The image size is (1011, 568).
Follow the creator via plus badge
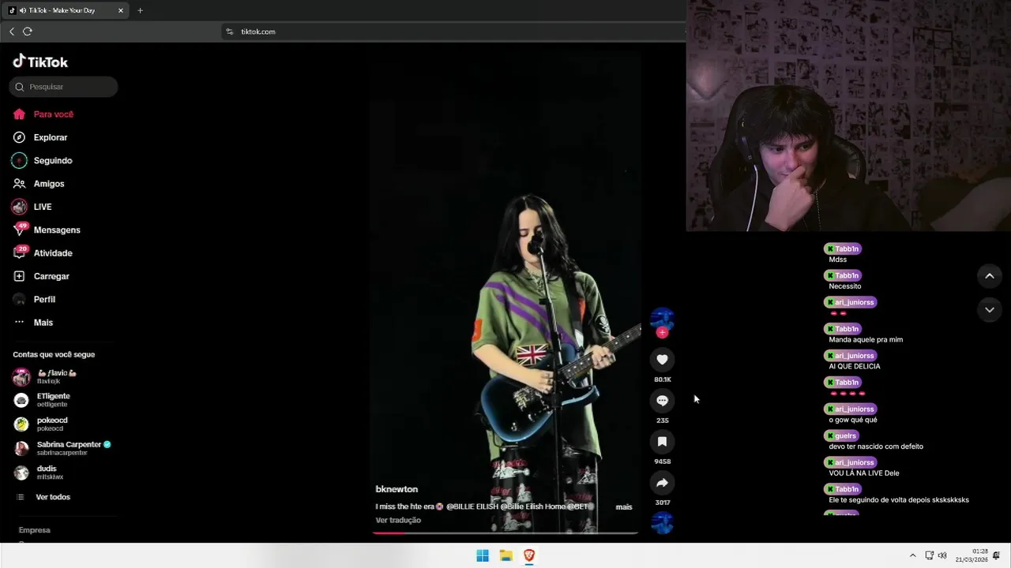(662, 333)
